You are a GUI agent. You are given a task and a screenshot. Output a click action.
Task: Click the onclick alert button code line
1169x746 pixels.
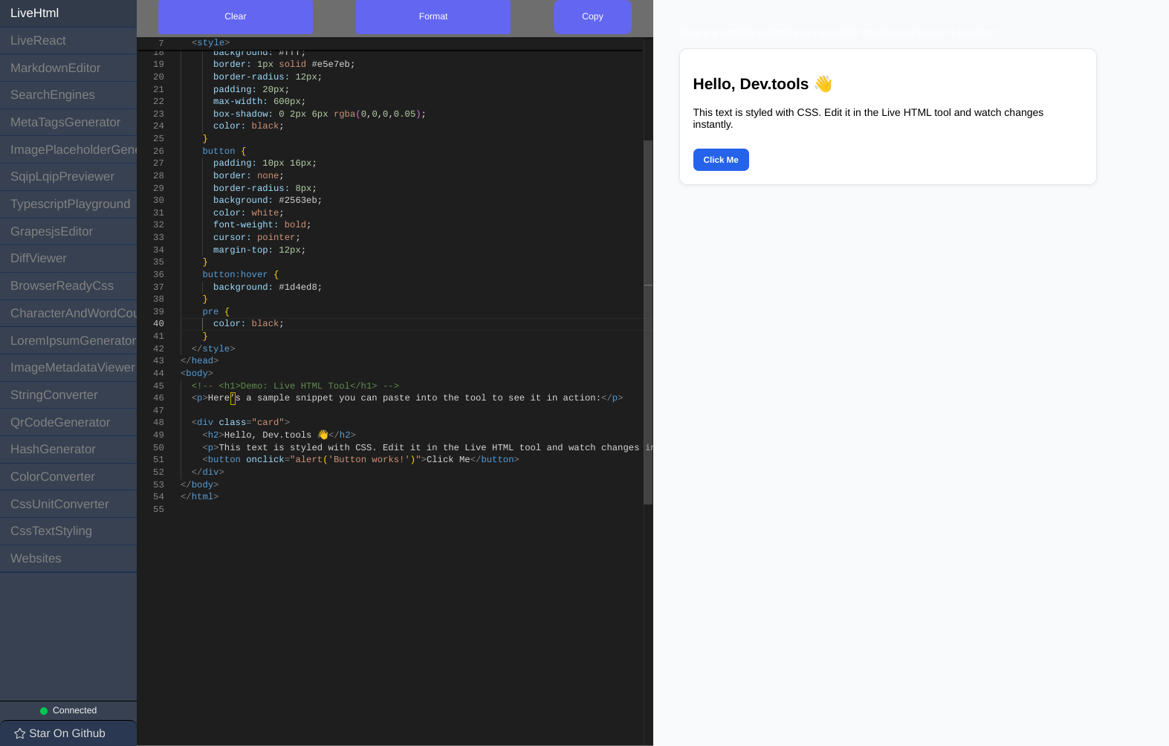coord(360,460)
